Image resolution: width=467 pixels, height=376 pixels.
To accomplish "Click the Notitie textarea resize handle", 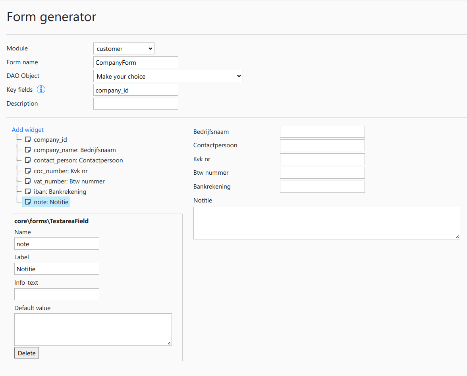I will click(457, 237).
